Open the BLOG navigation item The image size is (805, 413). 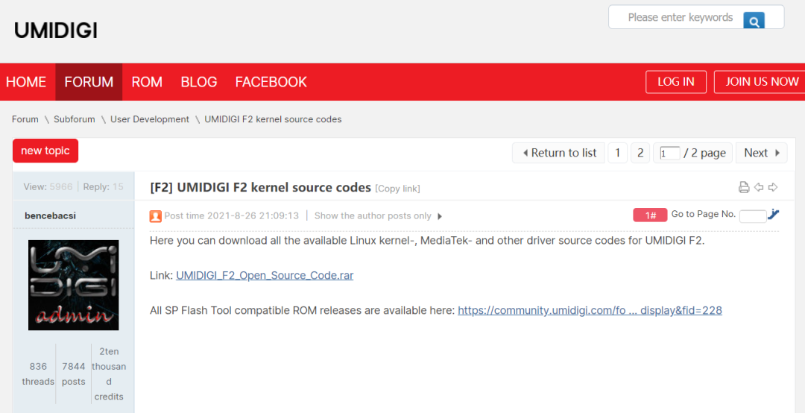click(199, 82)
